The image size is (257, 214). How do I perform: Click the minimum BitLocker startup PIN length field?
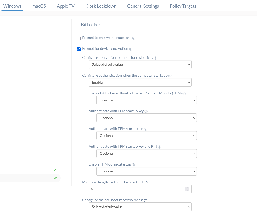click(x=136, y=189)
